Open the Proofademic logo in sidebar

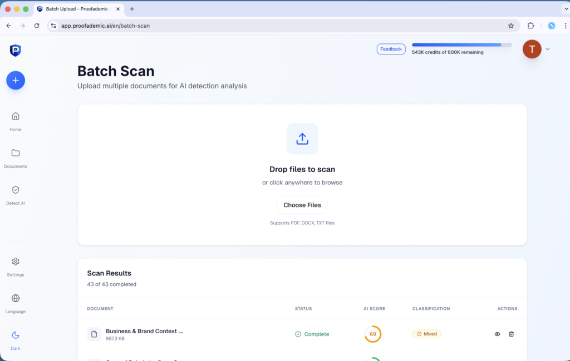(x=15, y=50)
